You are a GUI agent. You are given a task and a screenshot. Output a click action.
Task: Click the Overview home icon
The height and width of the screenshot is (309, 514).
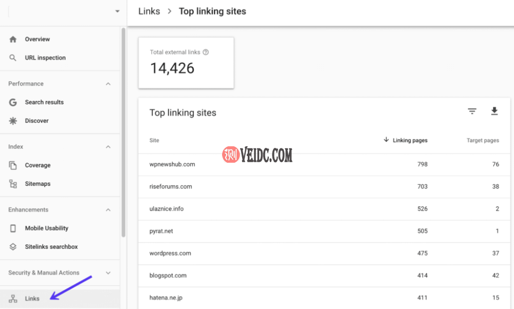(13, 40)
